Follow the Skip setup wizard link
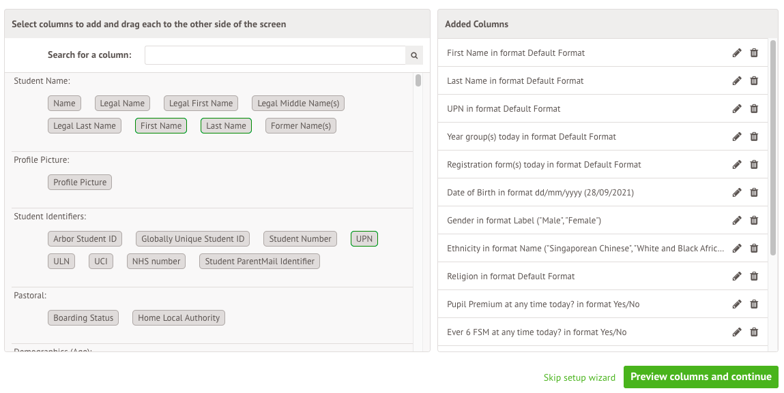The image size is (784, 393). 579,377
